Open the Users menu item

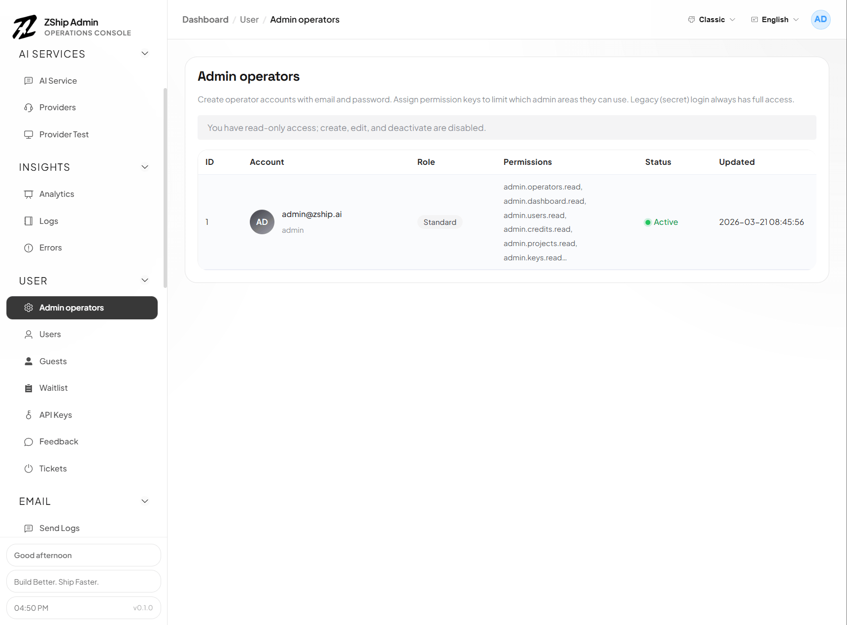tap(50, 335)
